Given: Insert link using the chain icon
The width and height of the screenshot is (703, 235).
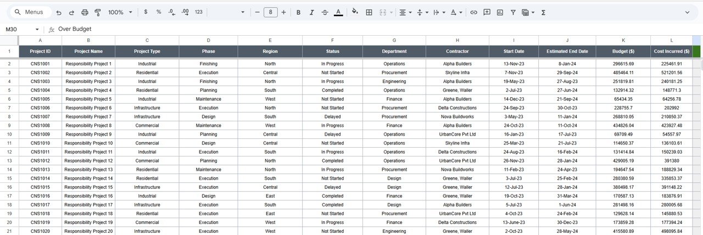Looking at the screenshot, I should [x=473, y=12].
